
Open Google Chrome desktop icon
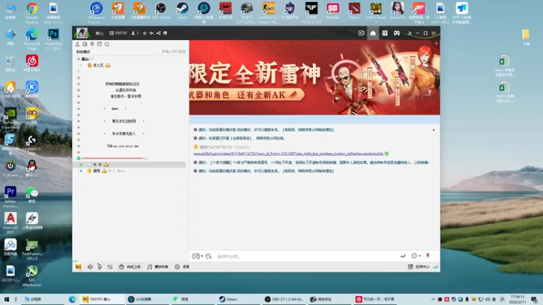[x=31, y=13]
